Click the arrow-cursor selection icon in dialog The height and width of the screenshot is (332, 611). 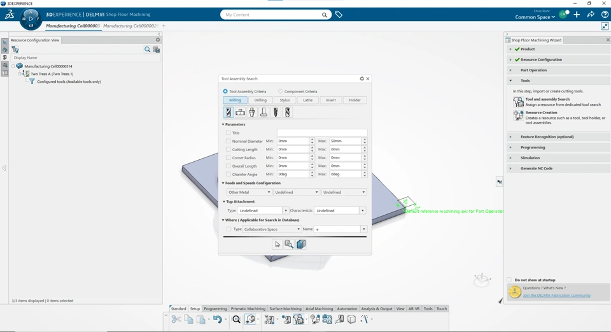click(277, 244)
